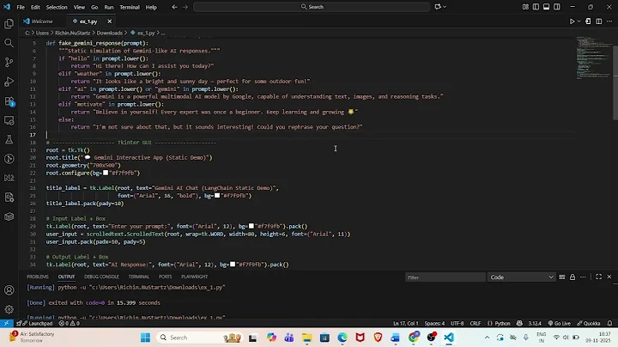Toggle Go Live server

coord(560,323)
